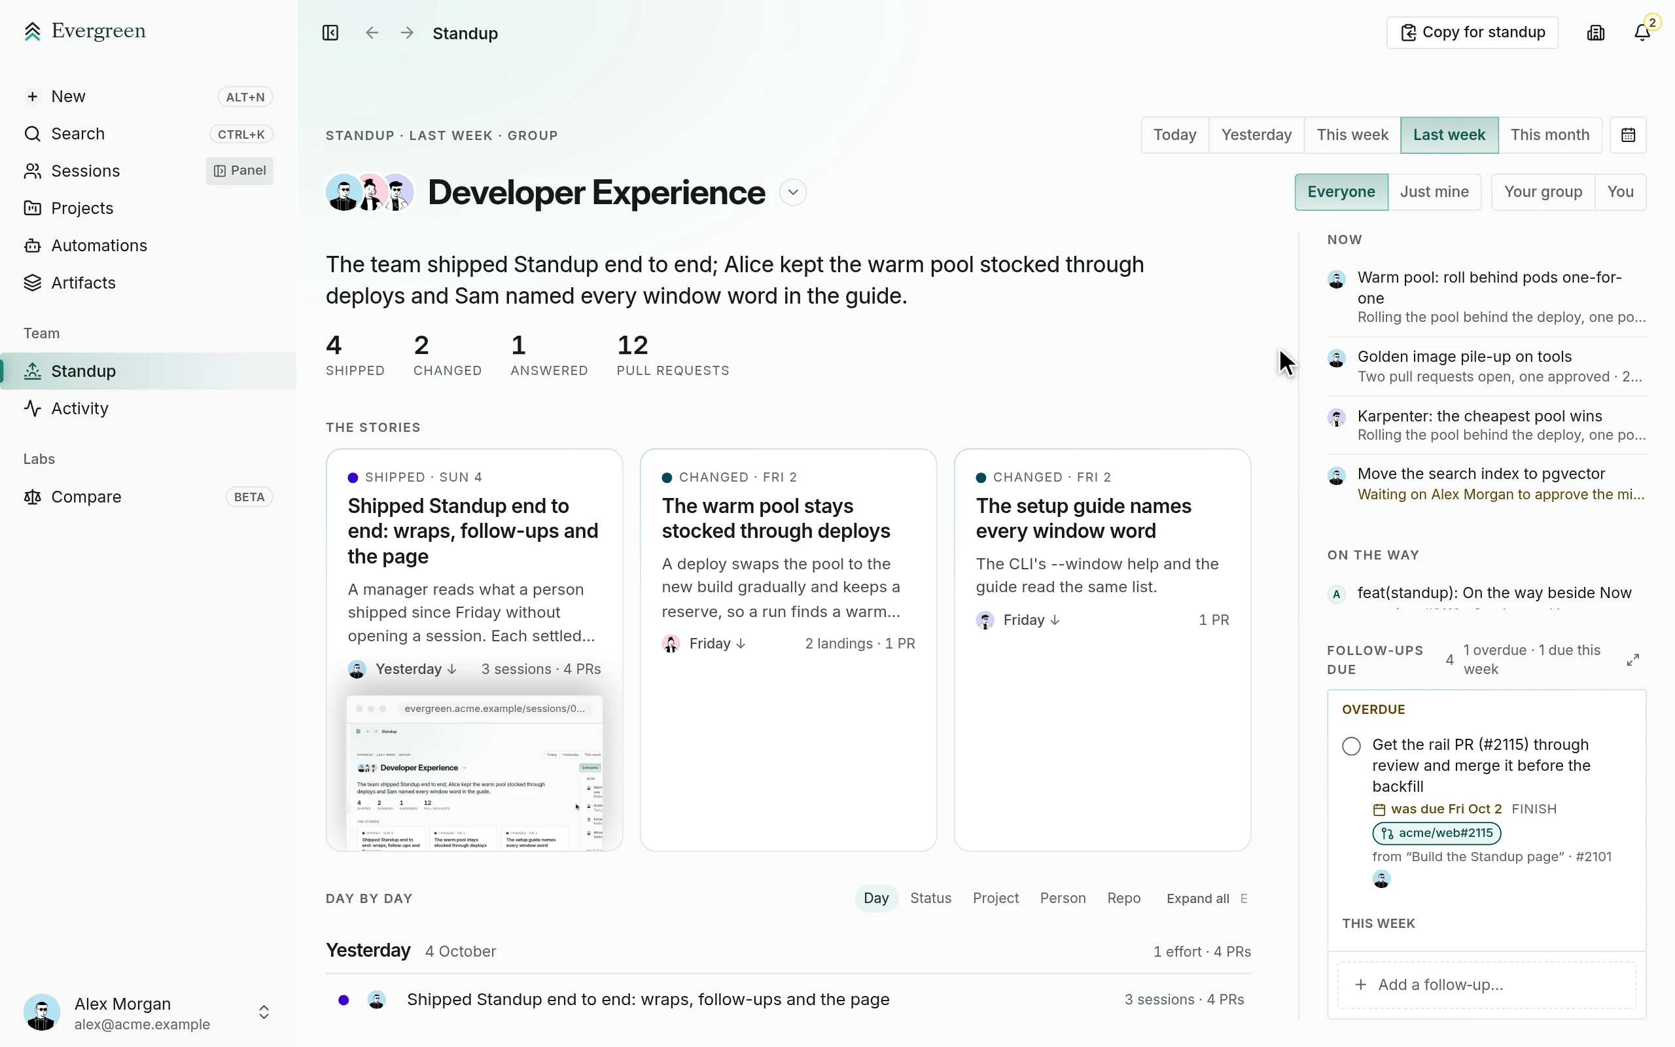Click New in the sidebar

pyautogui.click(x=148, y=96)
